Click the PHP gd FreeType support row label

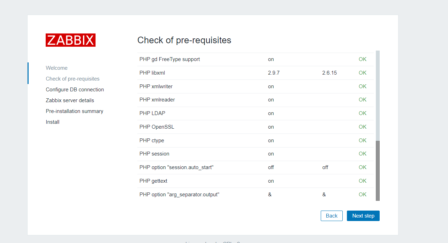tap(169, 59)
